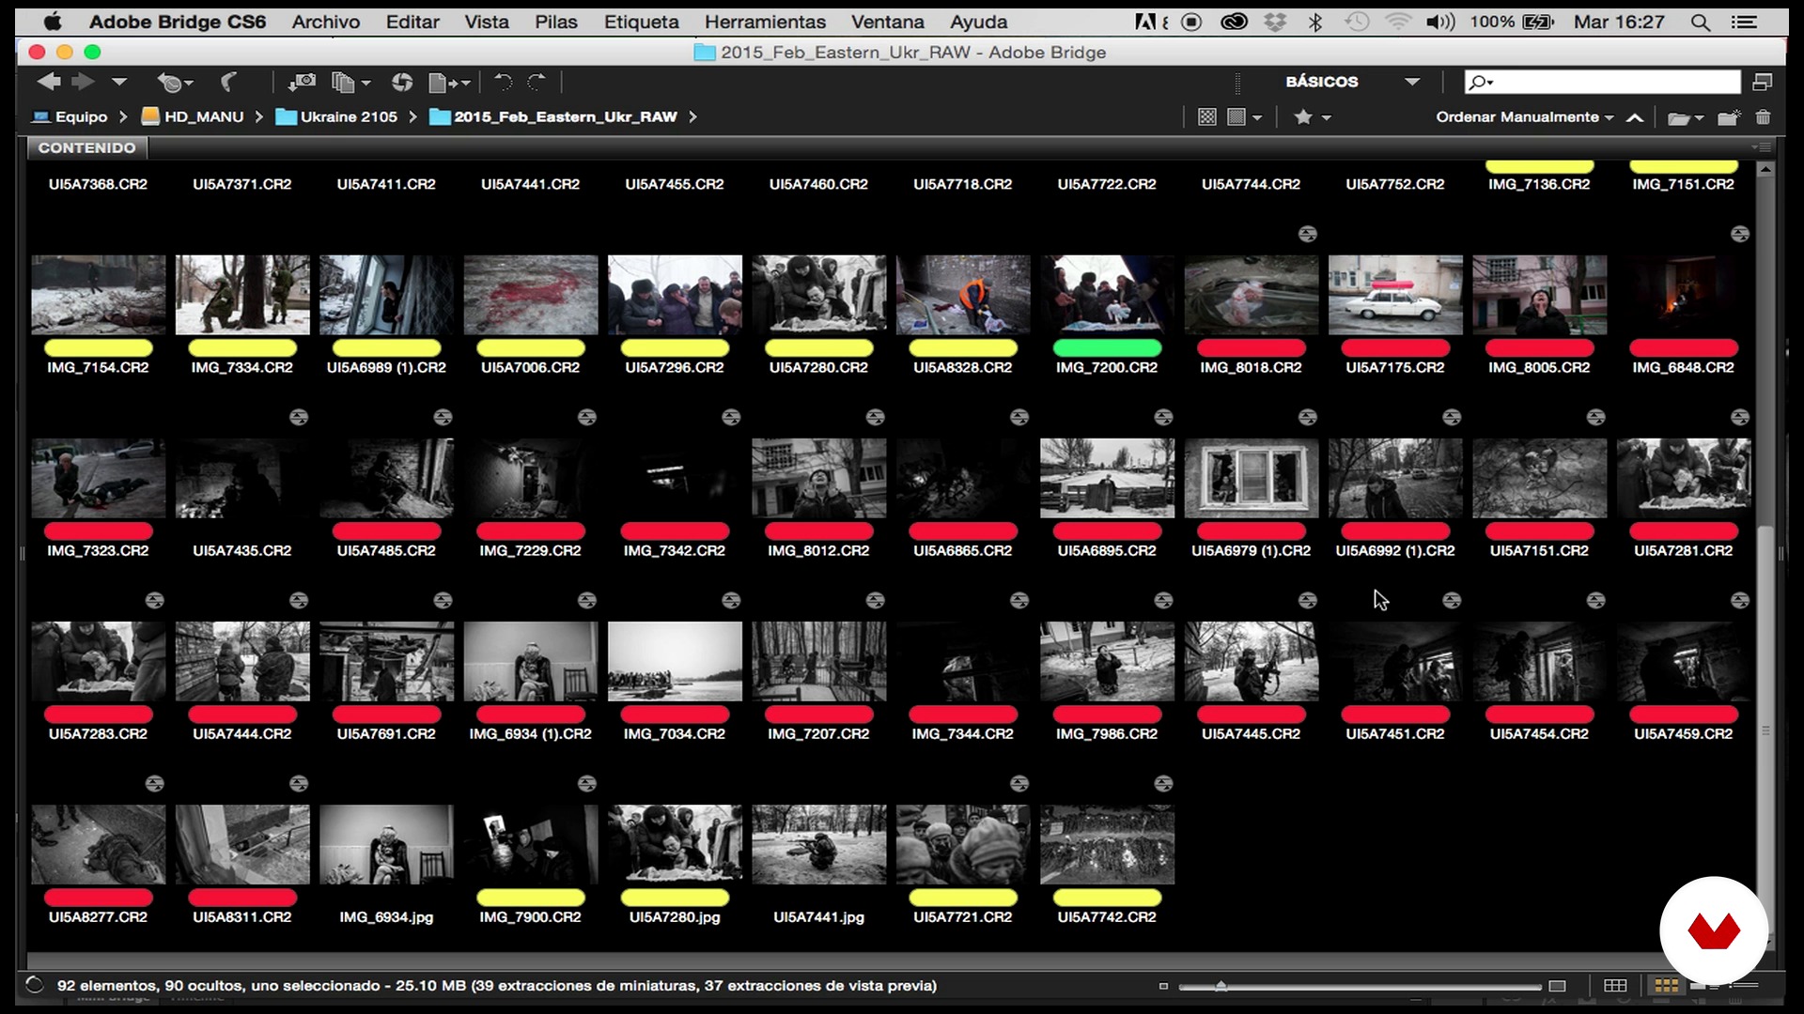
Task: Open the filter by rating star menu
Action: click(1313, 117)
